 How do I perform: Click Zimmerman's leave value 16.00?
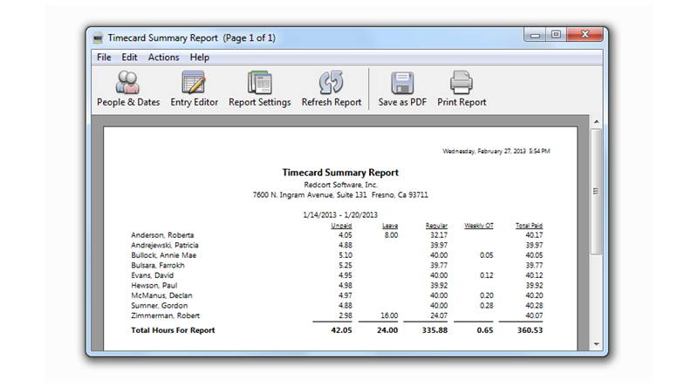pyautogui.click(x=389, y=316)
